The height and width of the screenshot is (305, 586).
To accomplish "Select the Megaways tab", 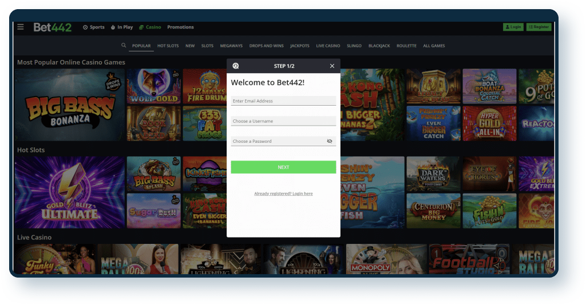I will coord(231,46).
